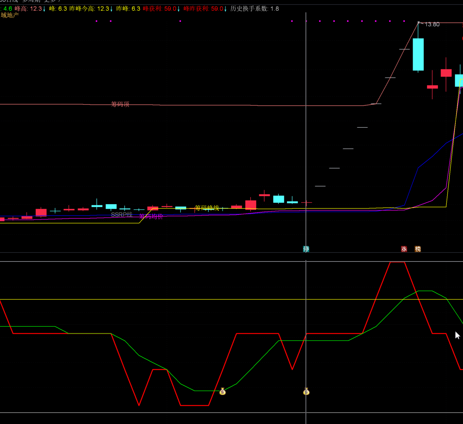Click the cyan down arrow after 昨峰今高 12.3
This screenshot has height=424, width=463.
(111, 9)
